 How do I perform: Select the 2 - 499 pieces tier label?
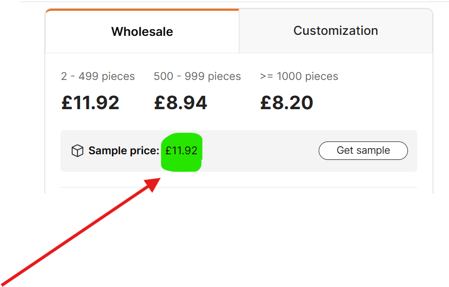click(97, 76)
